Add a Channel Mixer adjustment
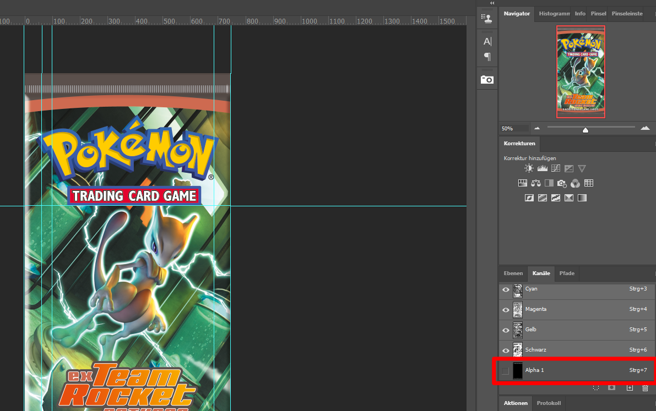 tap(575, 183)
